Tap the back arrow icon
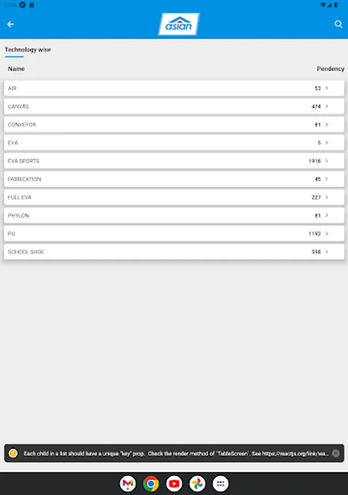This screenshot has width=348, height=495. [x=10, y=24]
